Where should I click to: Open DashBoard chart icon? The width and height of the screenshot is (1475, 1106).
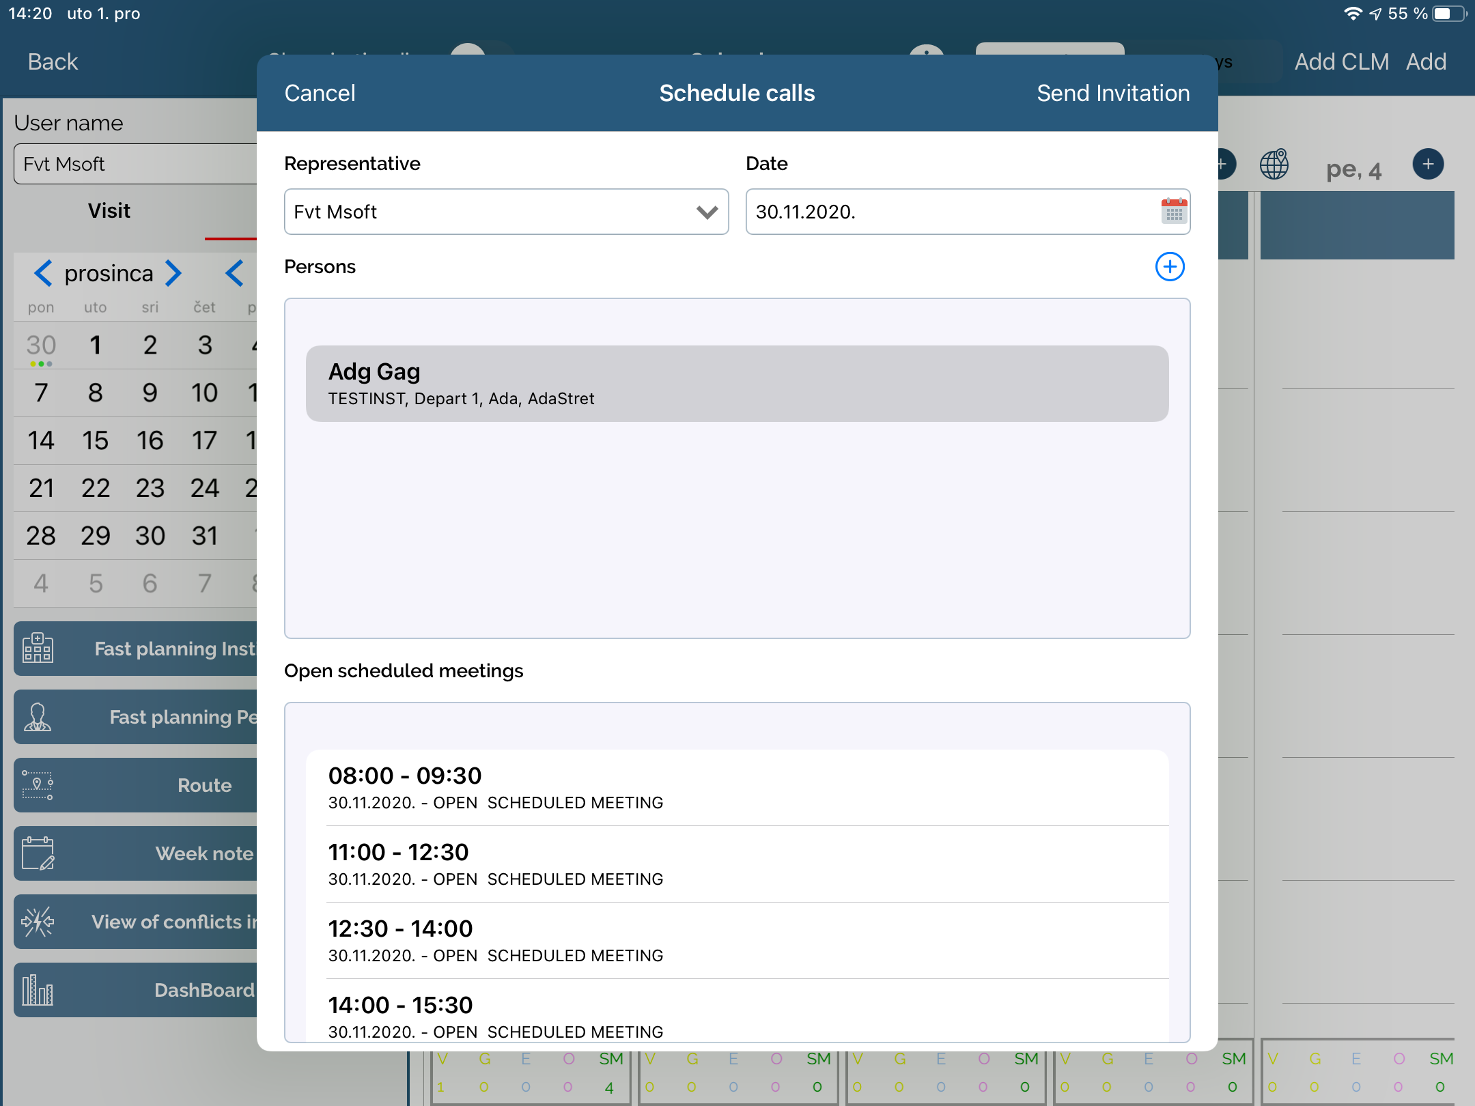(x=38, y=990)
